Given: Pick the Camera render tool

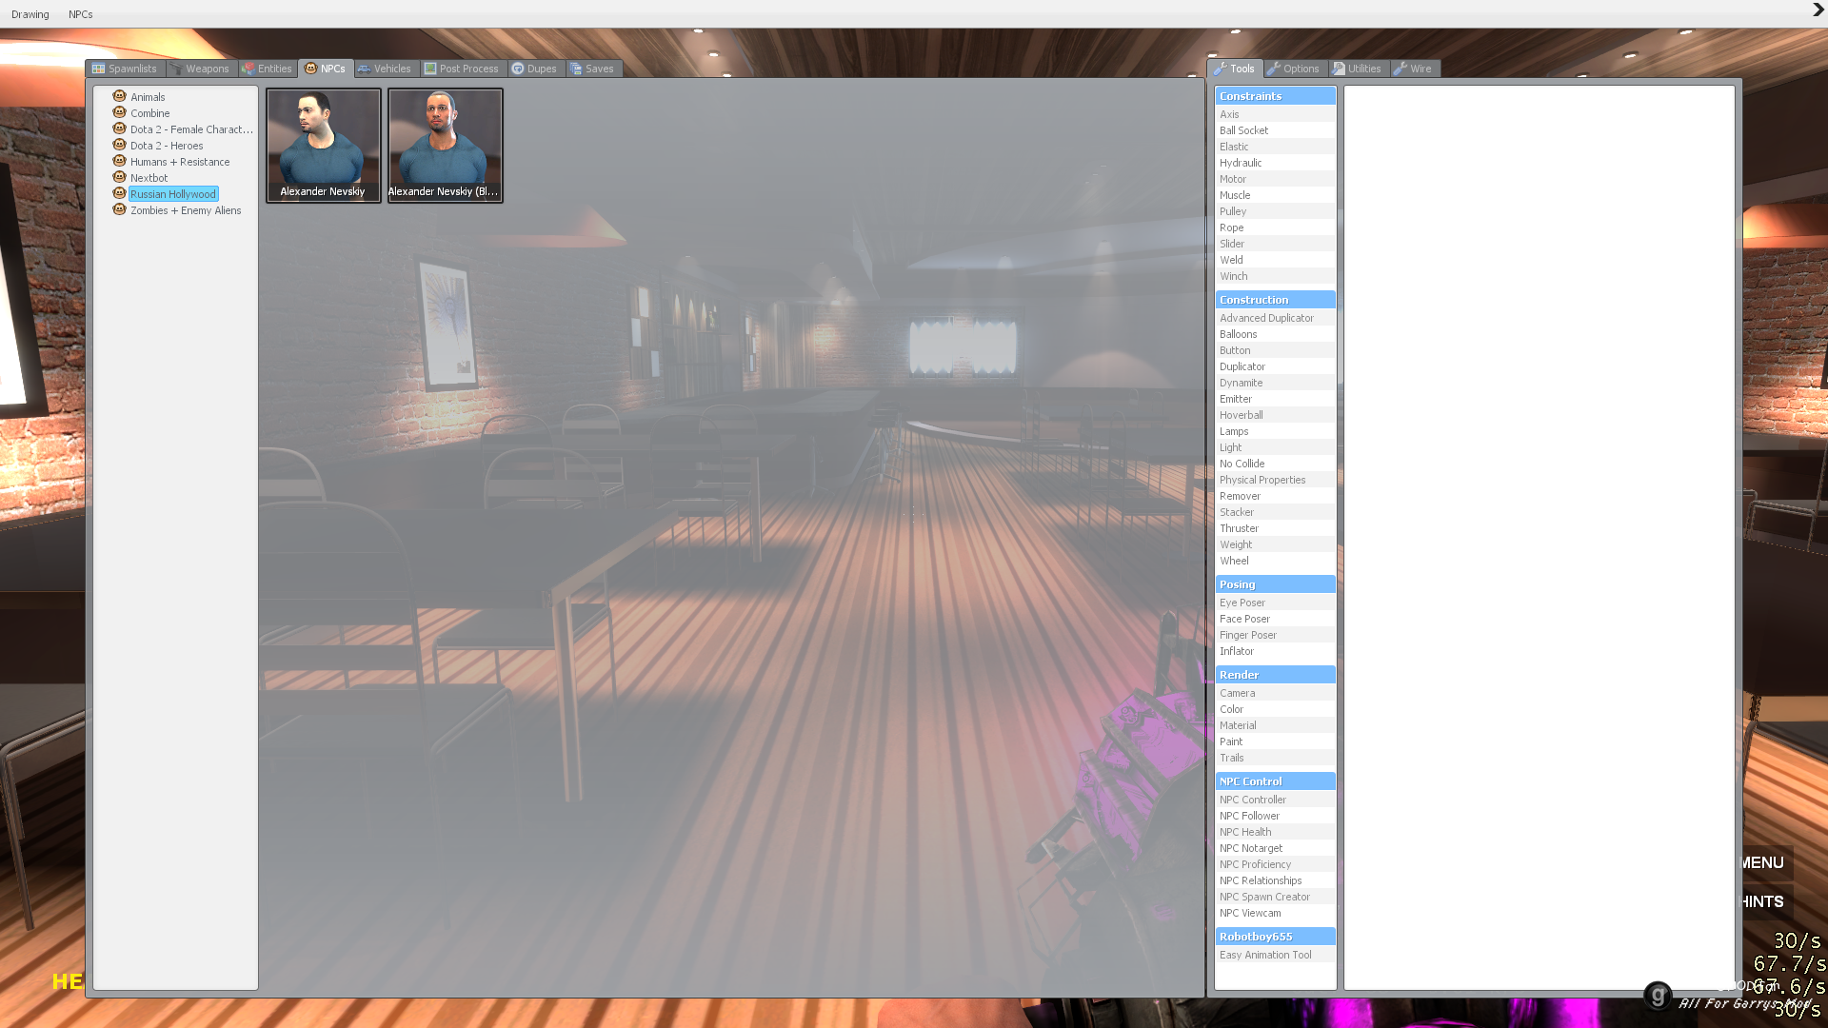Looking at the screenshot, I should point(1275,693).
